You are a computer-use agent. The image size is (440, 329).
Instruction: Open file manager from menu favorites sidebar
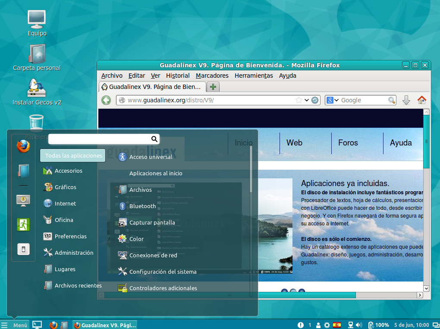pos(23,171)
